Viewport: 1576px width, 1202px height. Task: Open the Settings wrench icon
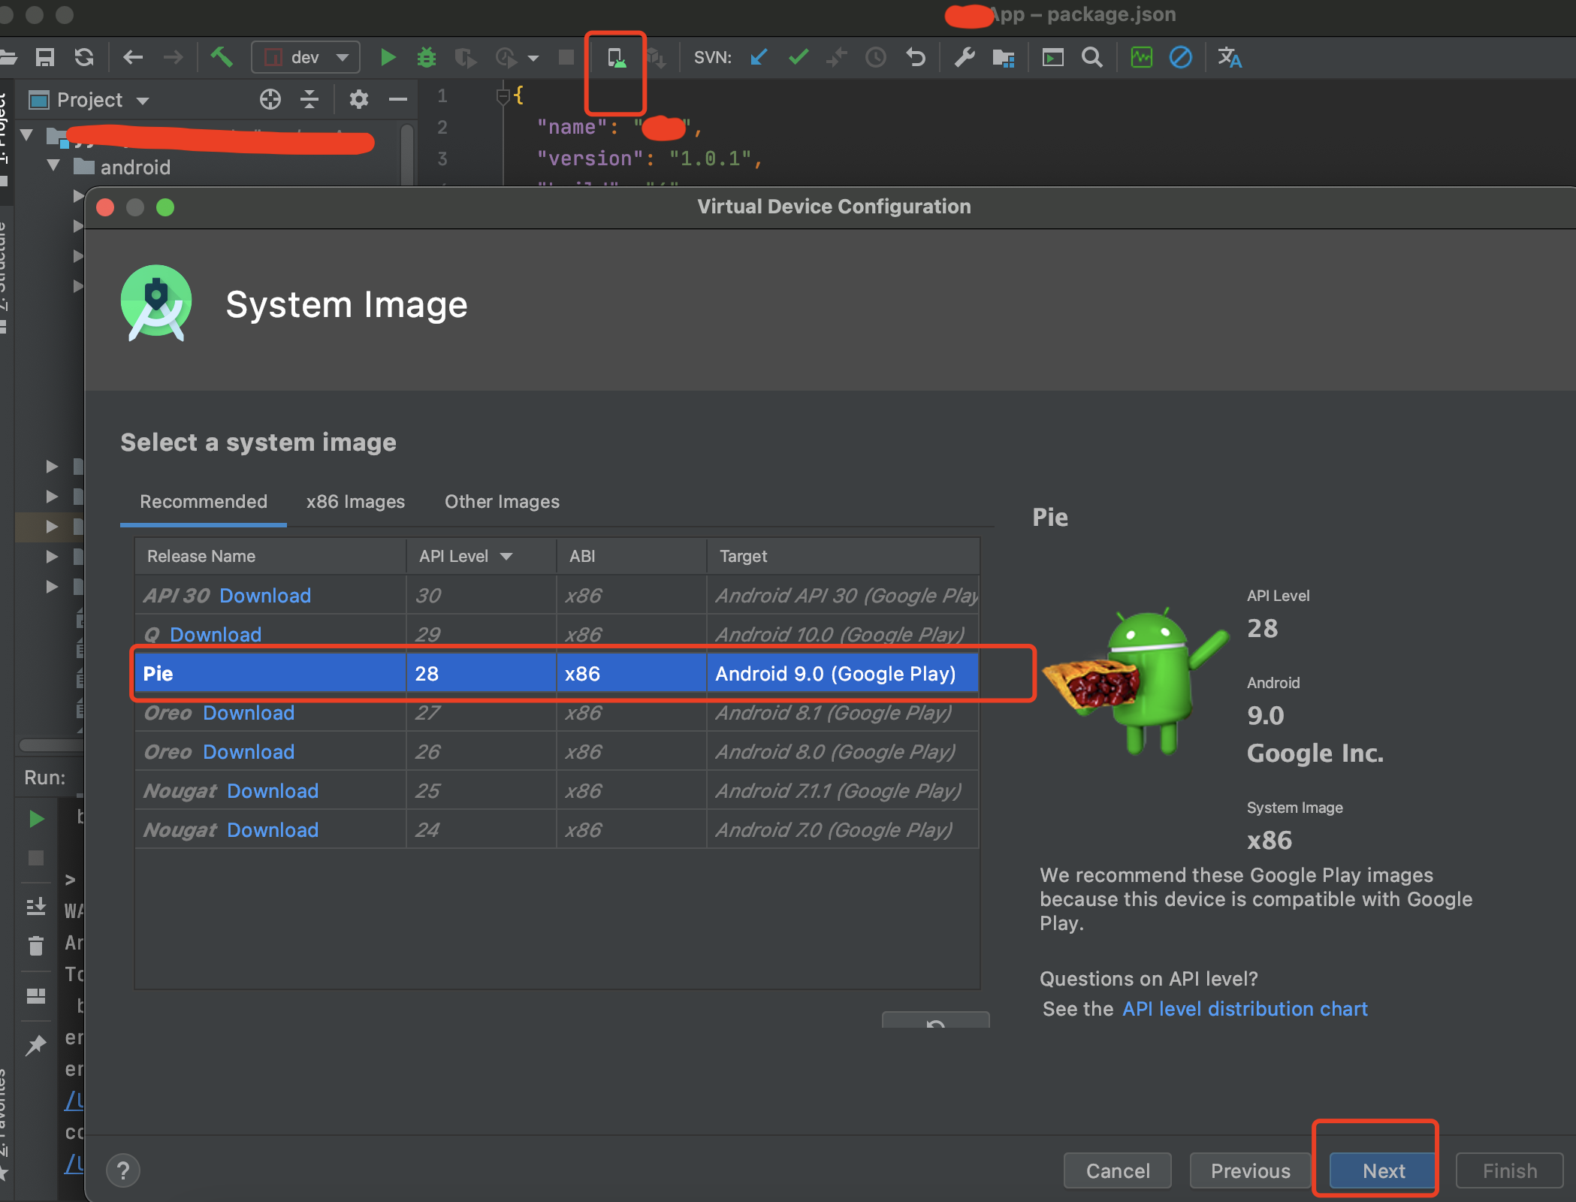click(965, 58)
